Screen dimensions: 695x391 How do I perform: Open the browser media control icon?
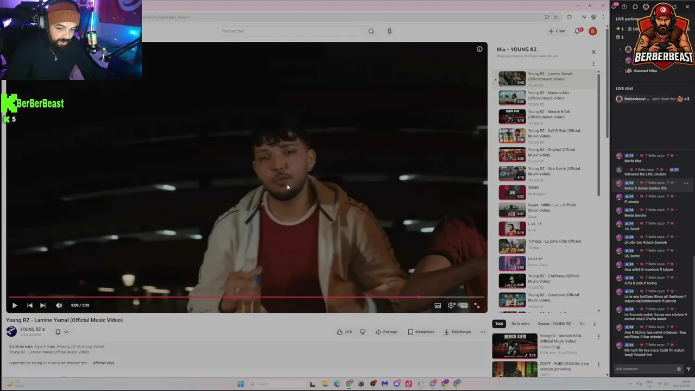(x=584, y=17)
